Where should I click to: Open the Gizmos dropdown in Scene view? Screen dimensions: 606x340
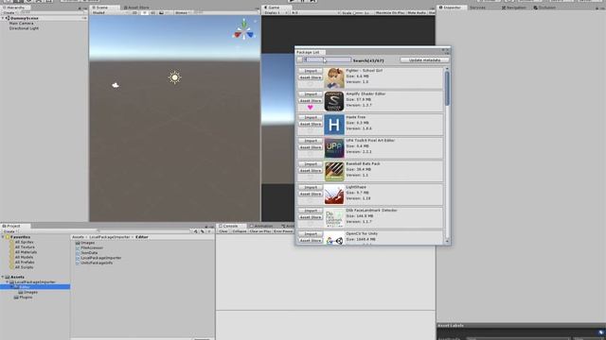point(183,12)
